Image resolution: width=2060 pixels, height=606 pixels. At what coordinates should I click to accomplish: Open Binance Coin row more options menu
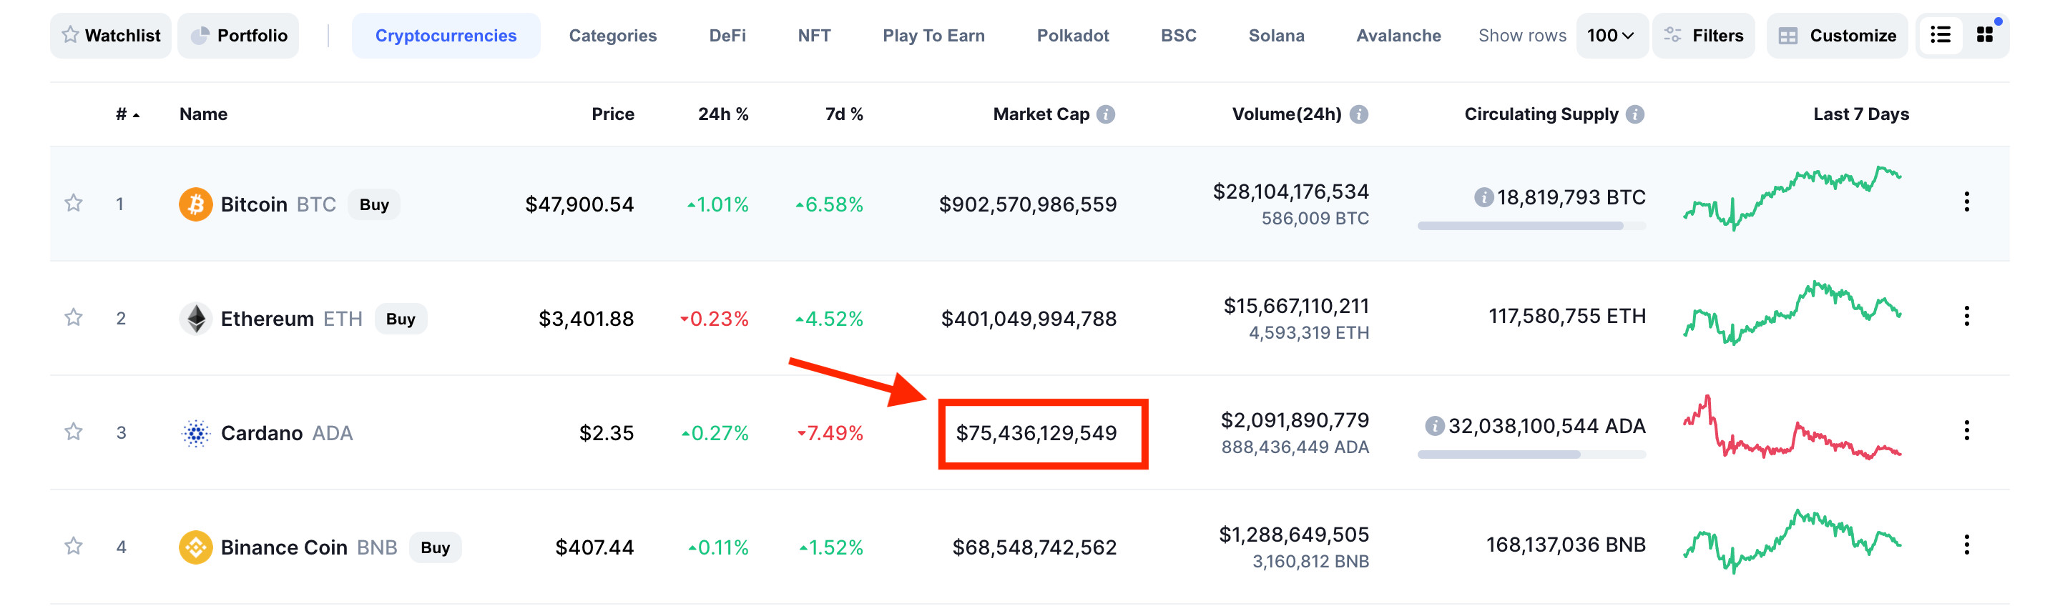click(x=1966, y=545)
